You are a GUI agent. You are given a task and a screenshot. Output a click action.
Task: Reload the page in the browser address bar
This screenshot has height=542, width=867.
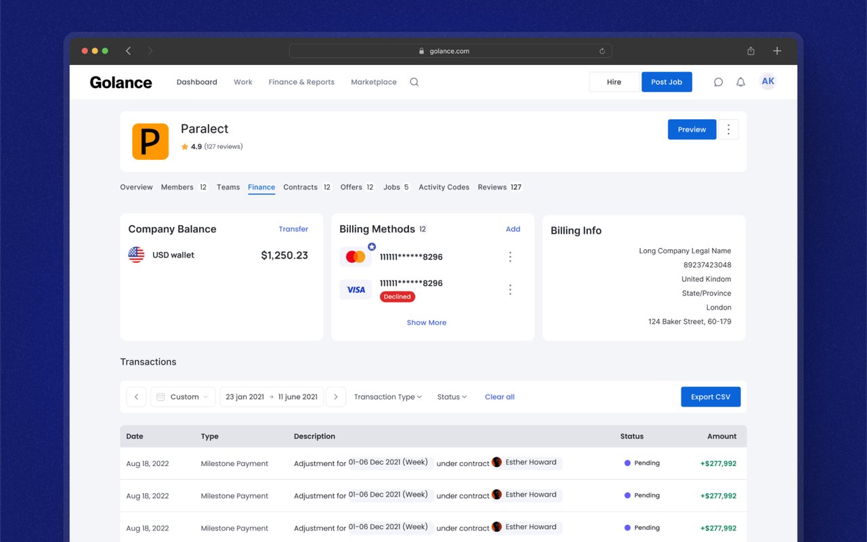(x=601, y=51)
